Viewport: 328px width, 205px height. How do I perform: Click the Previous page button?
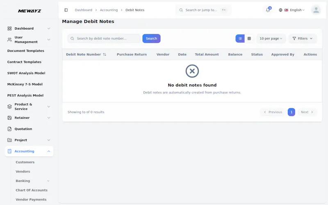(273, 112)
